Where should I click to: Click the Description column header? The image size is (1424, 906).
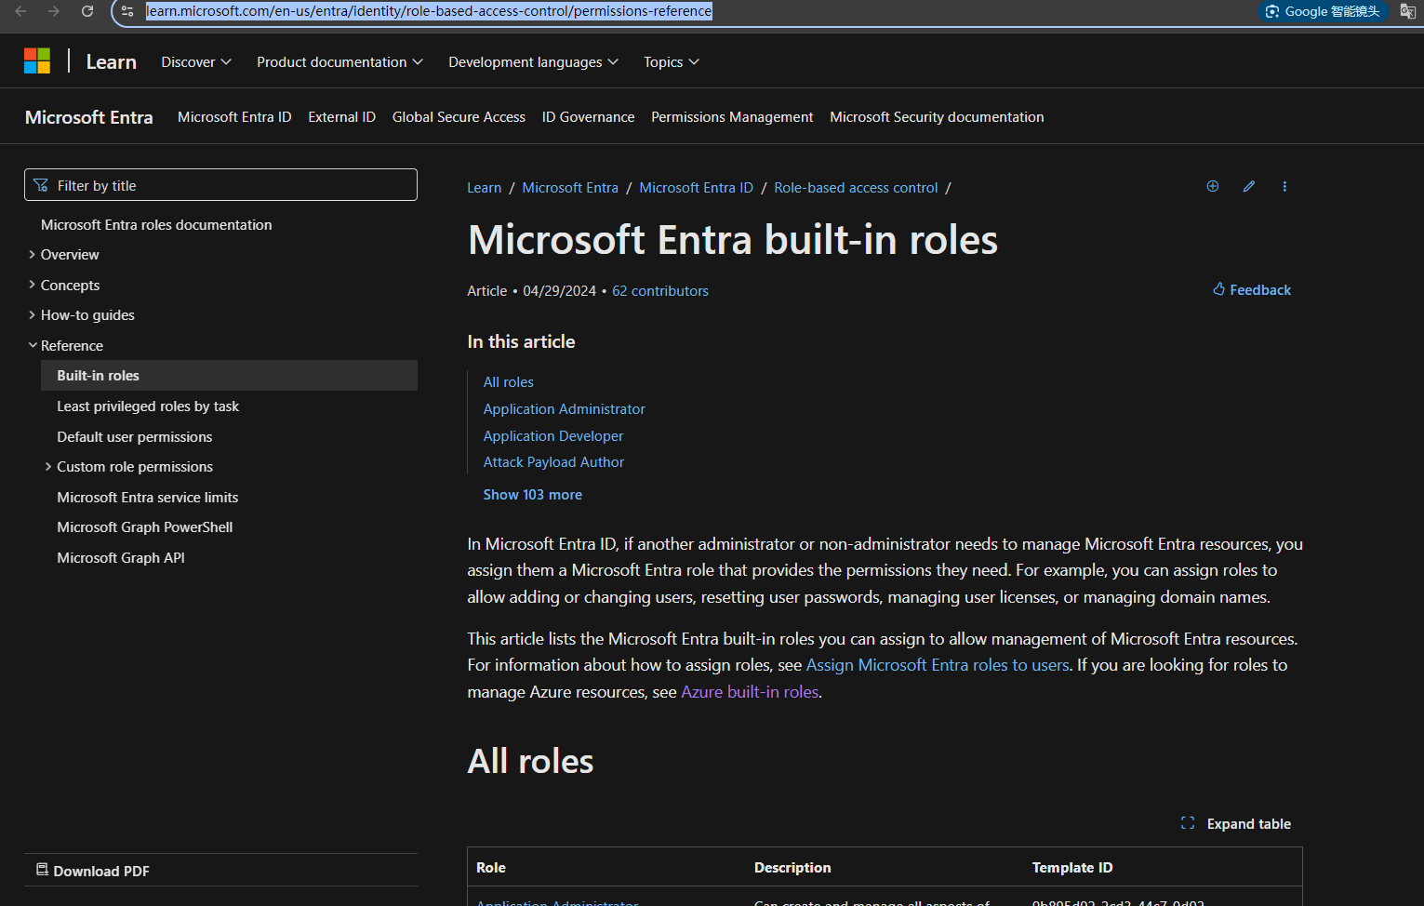[792, 868]
